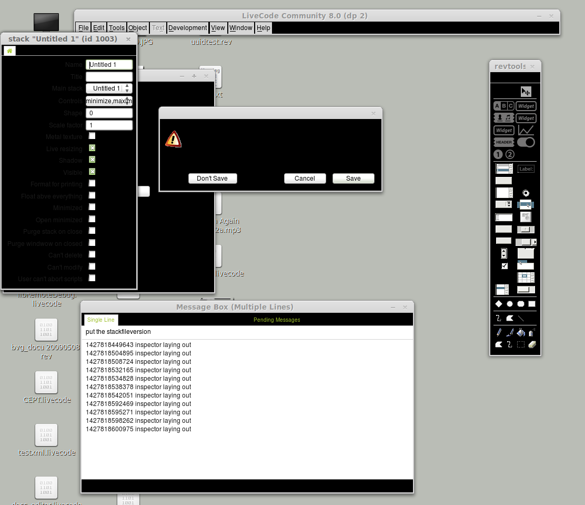The width and height of the screenshot is (585, 505).
Task: Select the paint bucket tool
Action: [520, 332]
